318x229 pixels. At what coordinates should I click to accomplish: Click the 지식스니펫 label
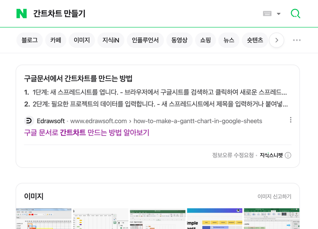271,155
